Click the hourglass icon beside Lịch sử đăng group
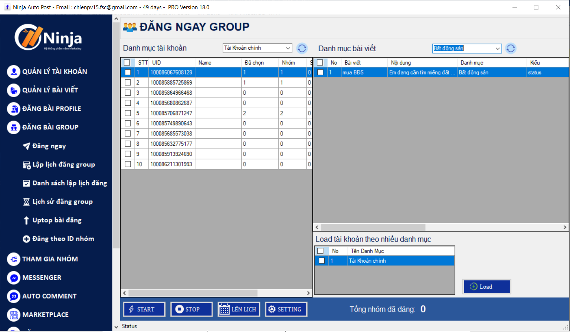Screen dimensions: 570x332 pyautogui.click(x=26, y=202)
